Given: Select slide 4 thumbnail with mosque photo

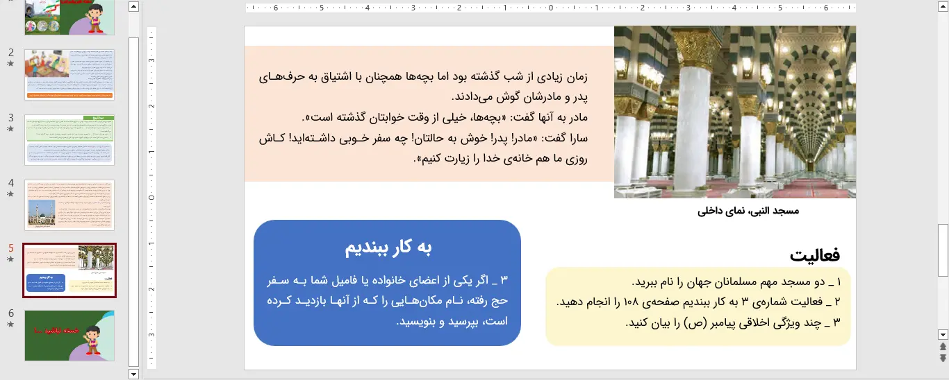Looking at the screenshot, I should pos(69,205).
